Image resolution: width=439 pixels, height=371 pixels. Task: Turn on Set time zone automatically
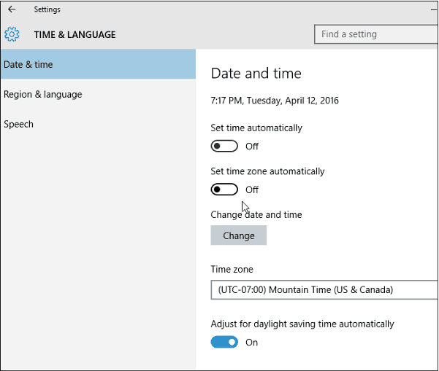click(224, 190)
